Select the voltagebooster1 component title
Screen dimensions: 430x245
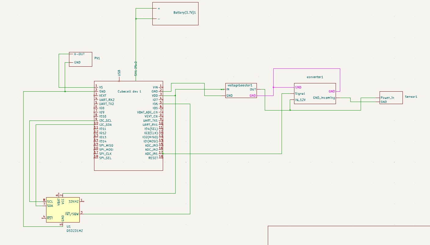pyautogui.click(x=240, y=85)
